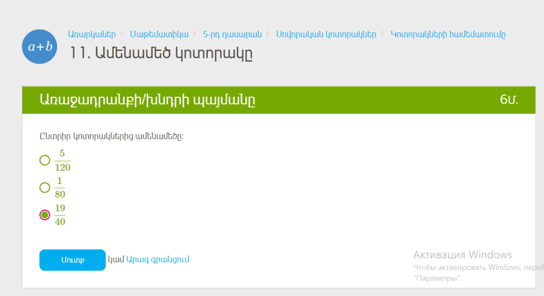Click the question text Ընտրիր կոտորակներից ամենամեծը

112,136
